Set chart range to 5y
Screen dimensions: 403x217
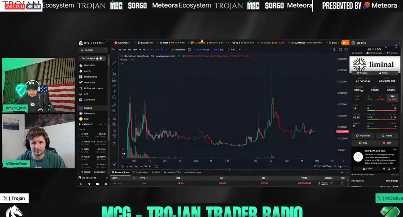122,166
